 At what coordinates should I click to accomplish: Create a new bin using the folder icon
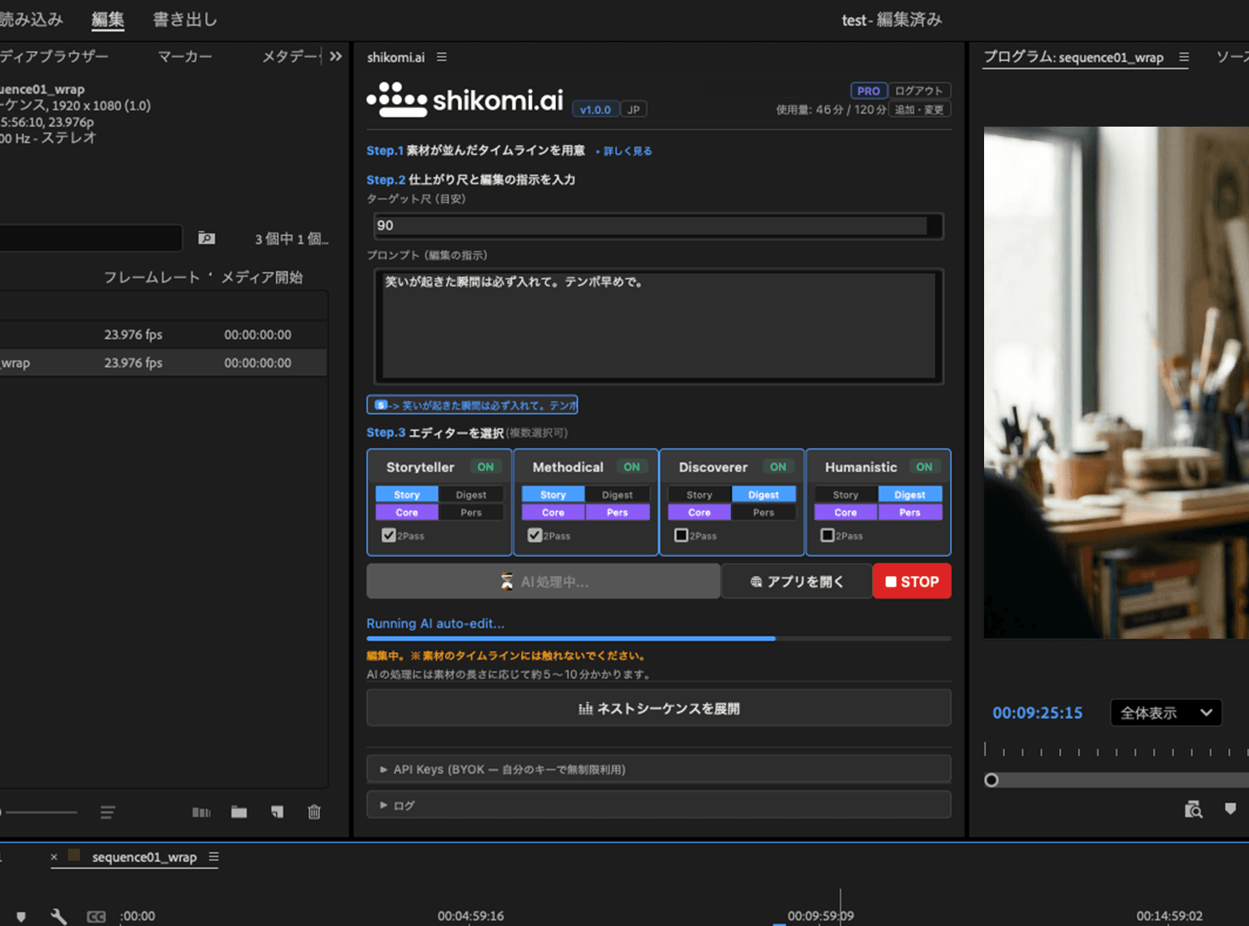(238, 812)
